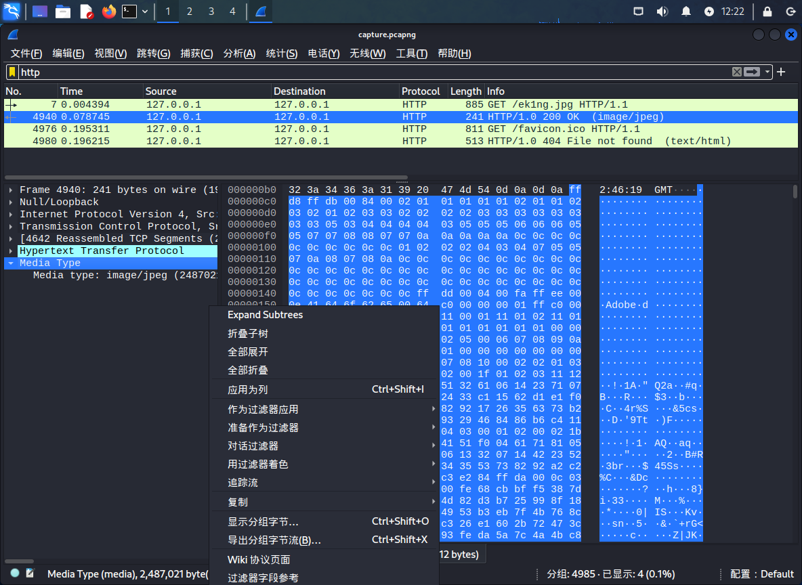The width and height of the screenshot is (802, 585).
Task: Open the 统计(S) menu
Action: click(281, 53)
